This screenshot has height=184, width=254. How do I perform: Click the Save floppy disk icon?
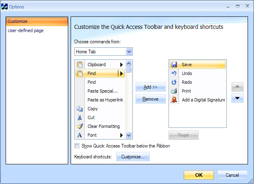(x=174, y=65)
